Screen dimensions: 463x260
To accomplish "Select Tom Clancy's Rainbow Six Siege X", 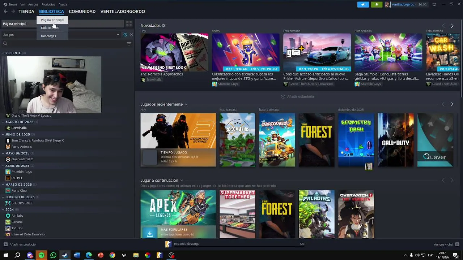I will pyautogui.click(x=38, y=140).
